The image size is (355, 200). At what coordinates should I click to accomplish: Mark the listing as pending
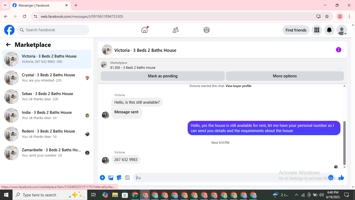pos(163,76)
